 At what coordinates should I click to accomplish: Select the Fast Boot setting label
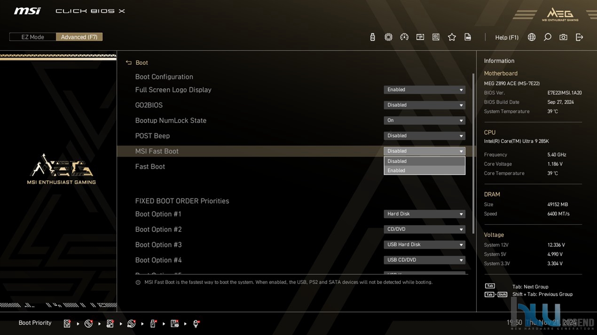tap(150, 167)
